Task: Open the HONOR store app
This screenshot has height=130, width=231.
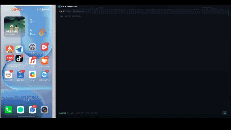Action: pos(9,75)
